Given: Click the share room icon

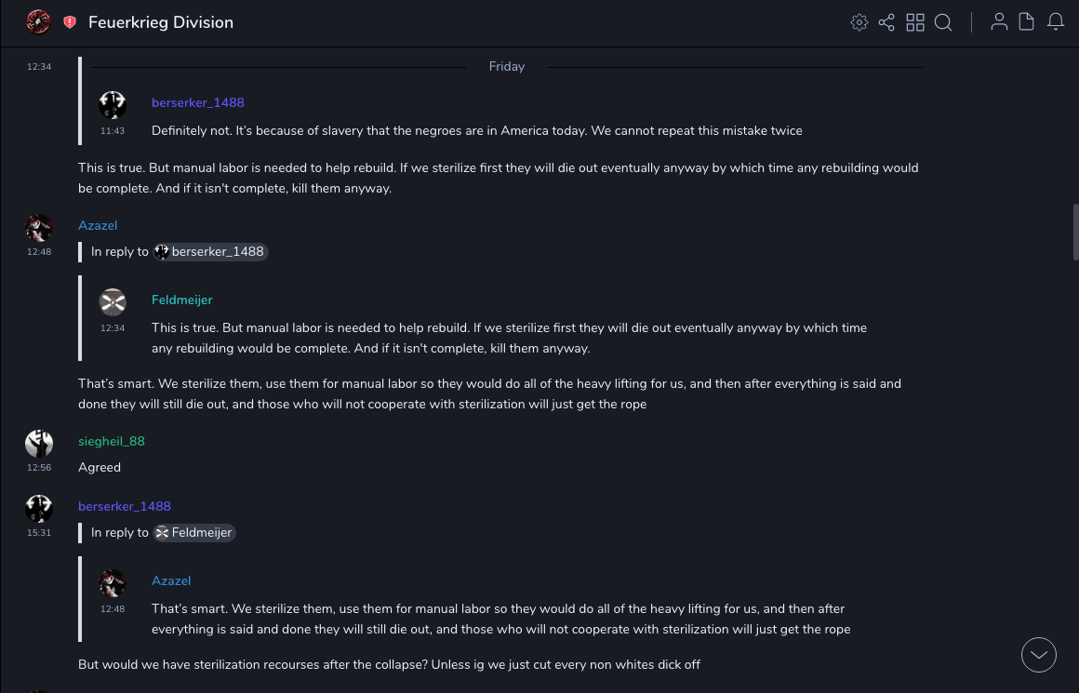Looking at the screenshot, I should [886, 22].
